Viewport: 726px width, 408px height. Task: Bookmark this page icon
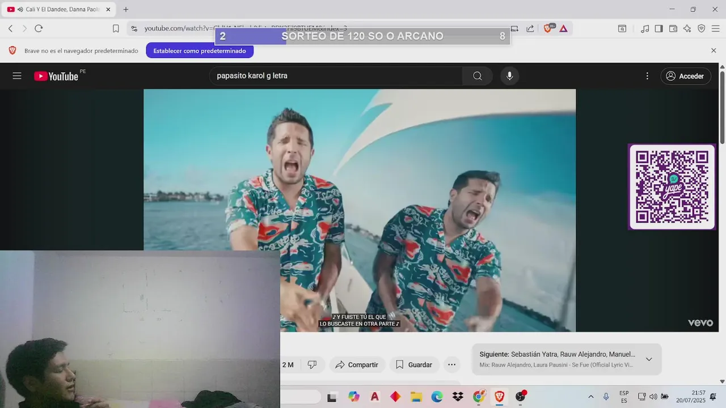point(116,28)
